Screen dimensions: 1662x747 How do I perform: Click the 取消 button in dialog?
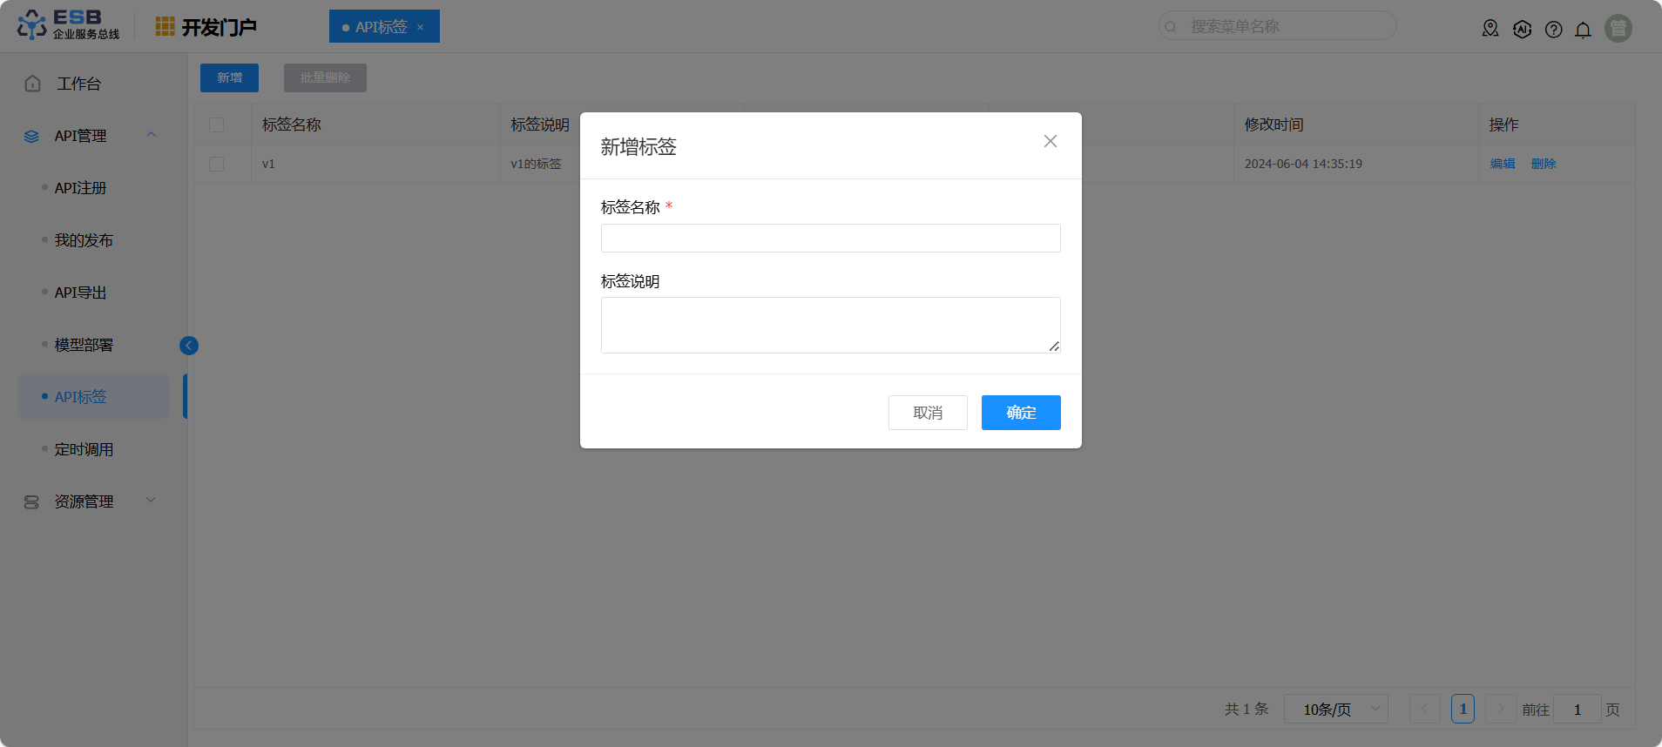(927, 413)
